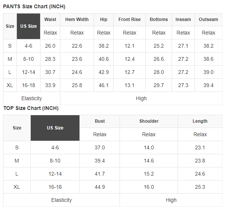Click the dark US Size header in PANTS chart

click(28, 26)
